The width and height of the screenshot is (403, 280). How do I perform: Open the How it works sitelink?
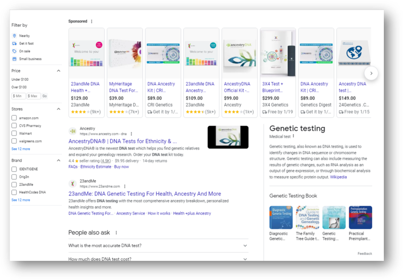(159, 213)
